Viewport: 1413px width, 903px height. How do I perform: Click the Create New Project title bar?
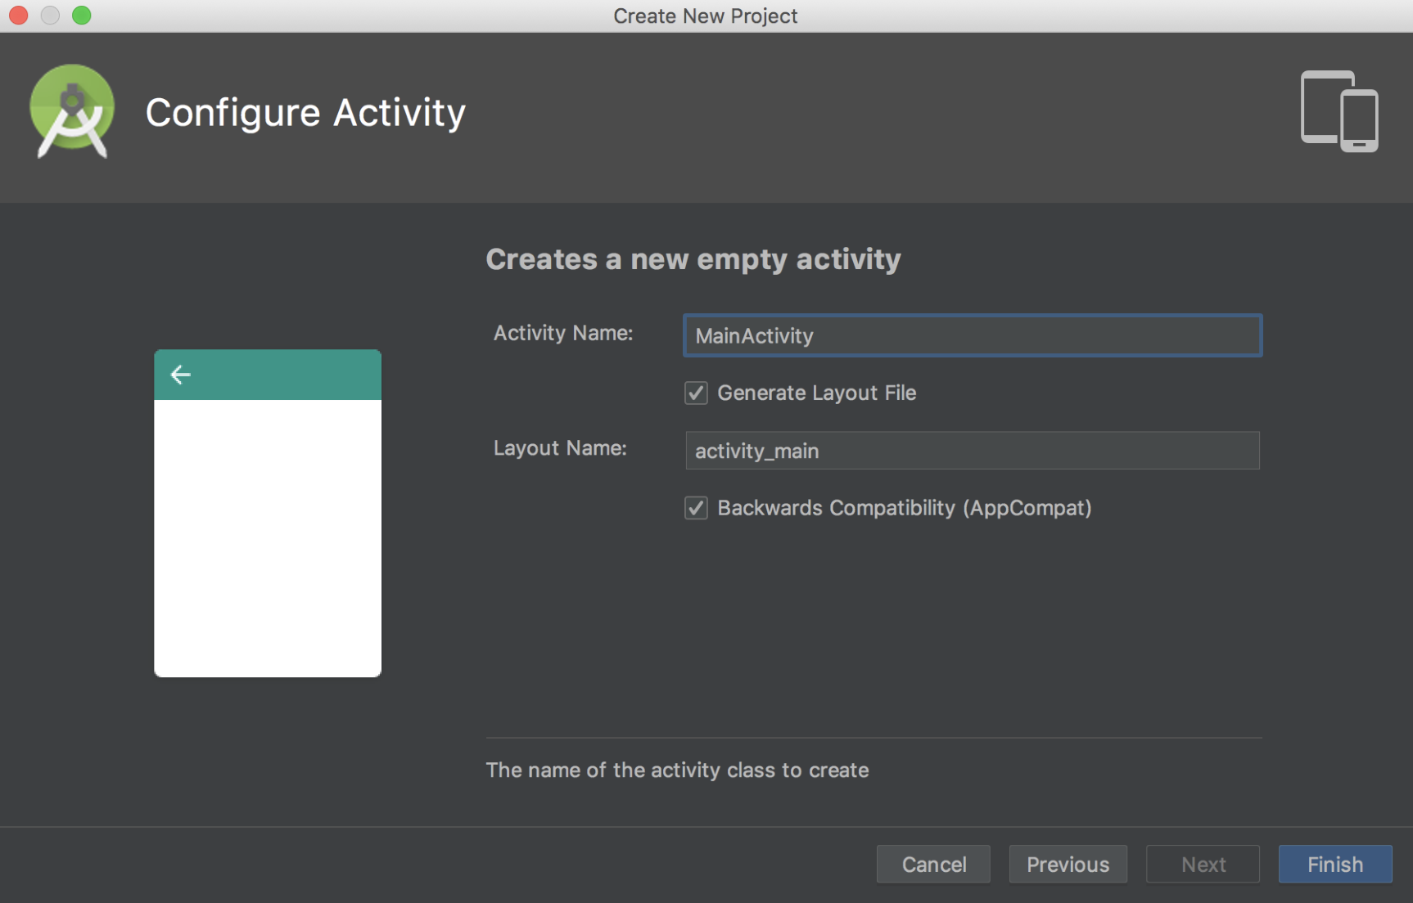(x=706, y=16)
